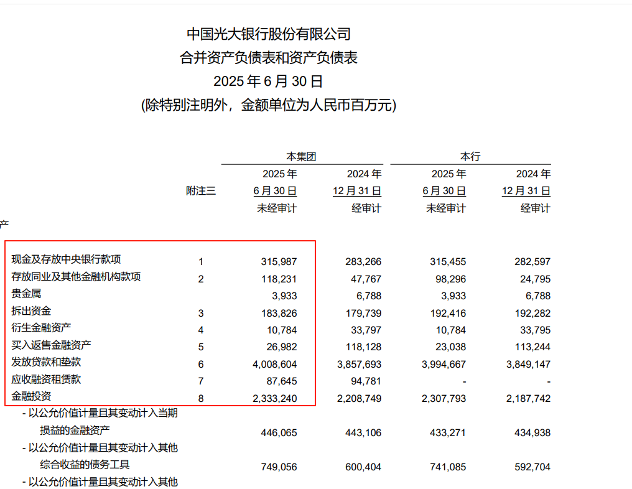This screenshot has width=632, height=489.
Task: Click the value 283,266
Action: coord(363,262)
